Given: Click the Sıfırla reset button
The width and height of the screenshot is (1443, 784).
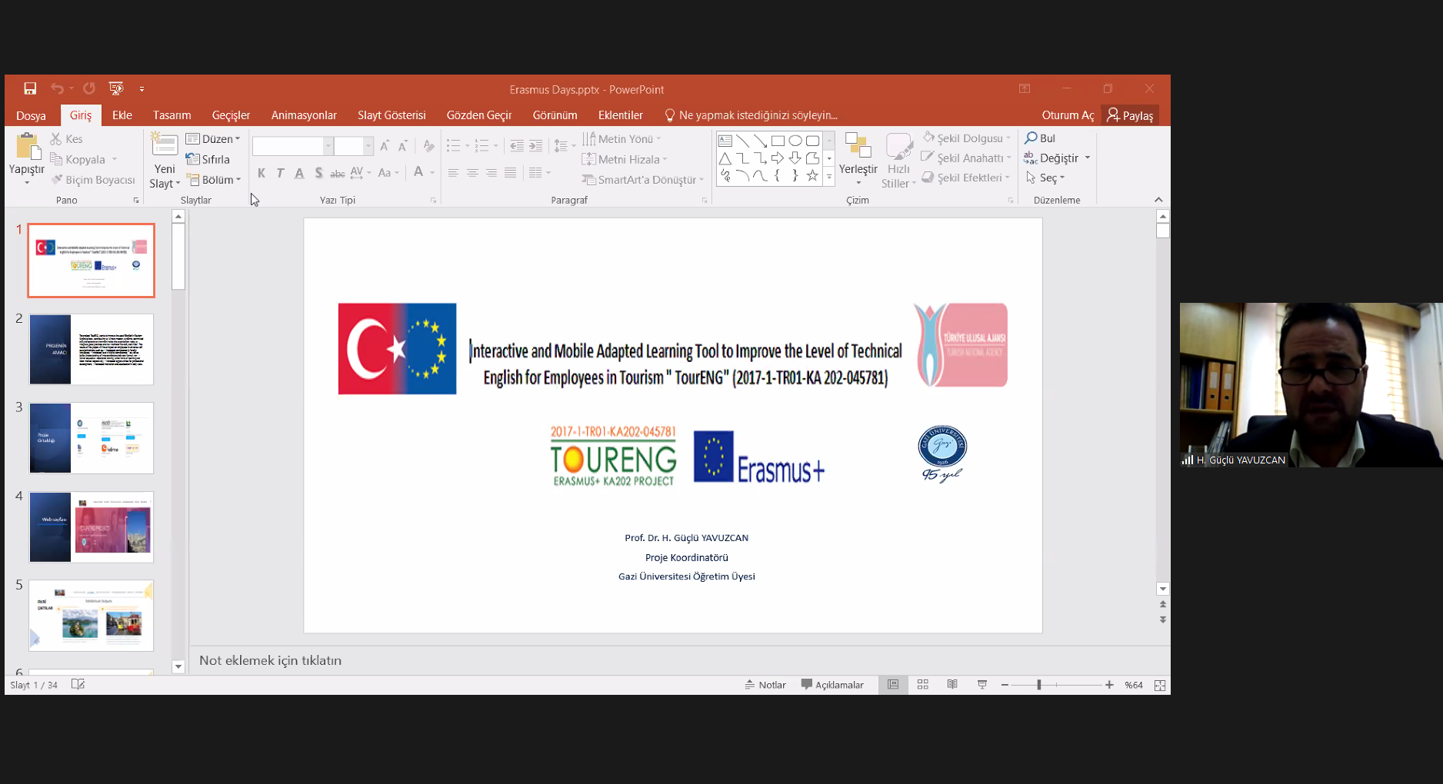Looking at the screenshot, I should pos(208,159).
